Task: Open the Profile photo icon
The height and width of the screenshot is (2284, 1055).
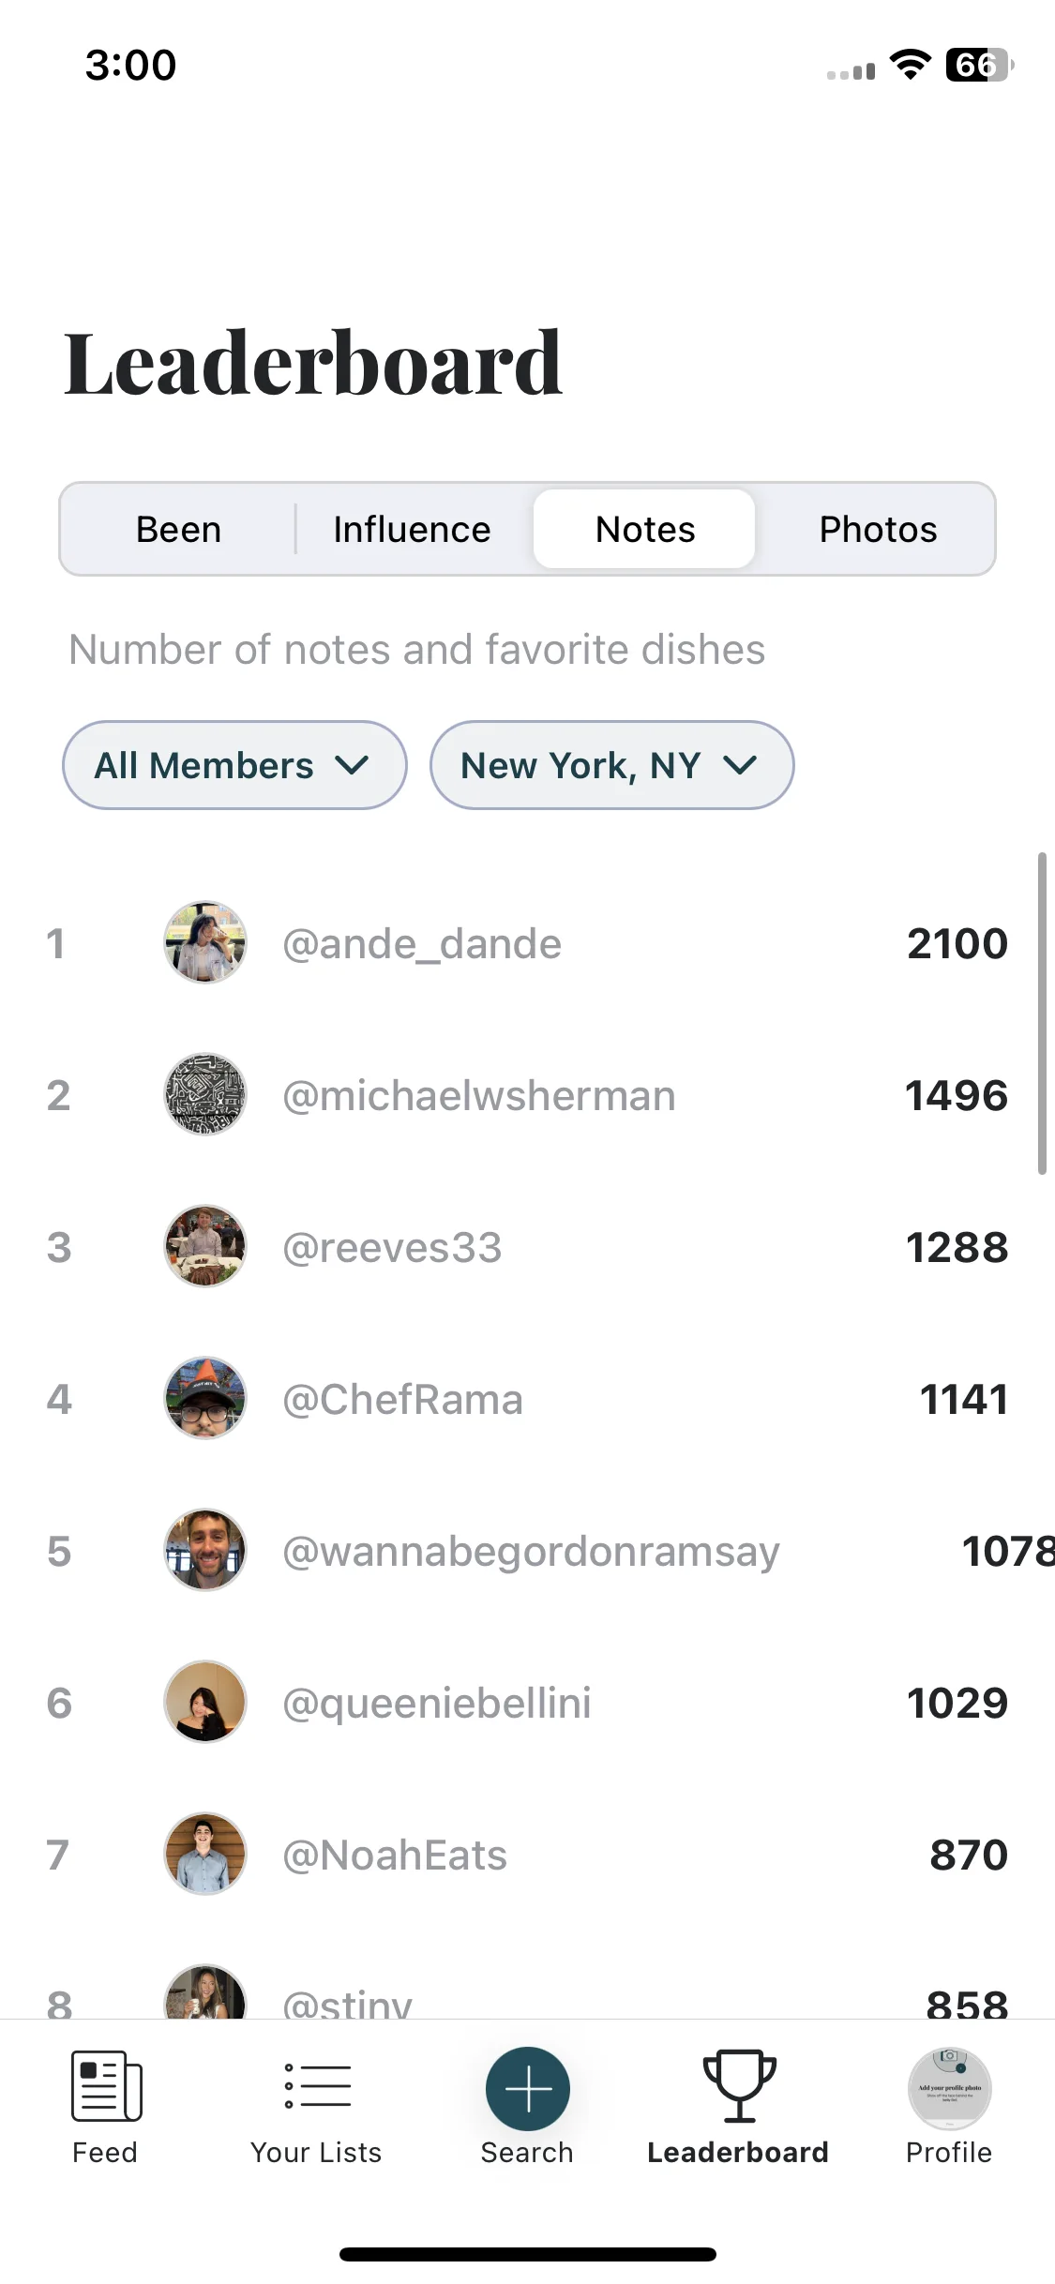Action: point(949,2089)
